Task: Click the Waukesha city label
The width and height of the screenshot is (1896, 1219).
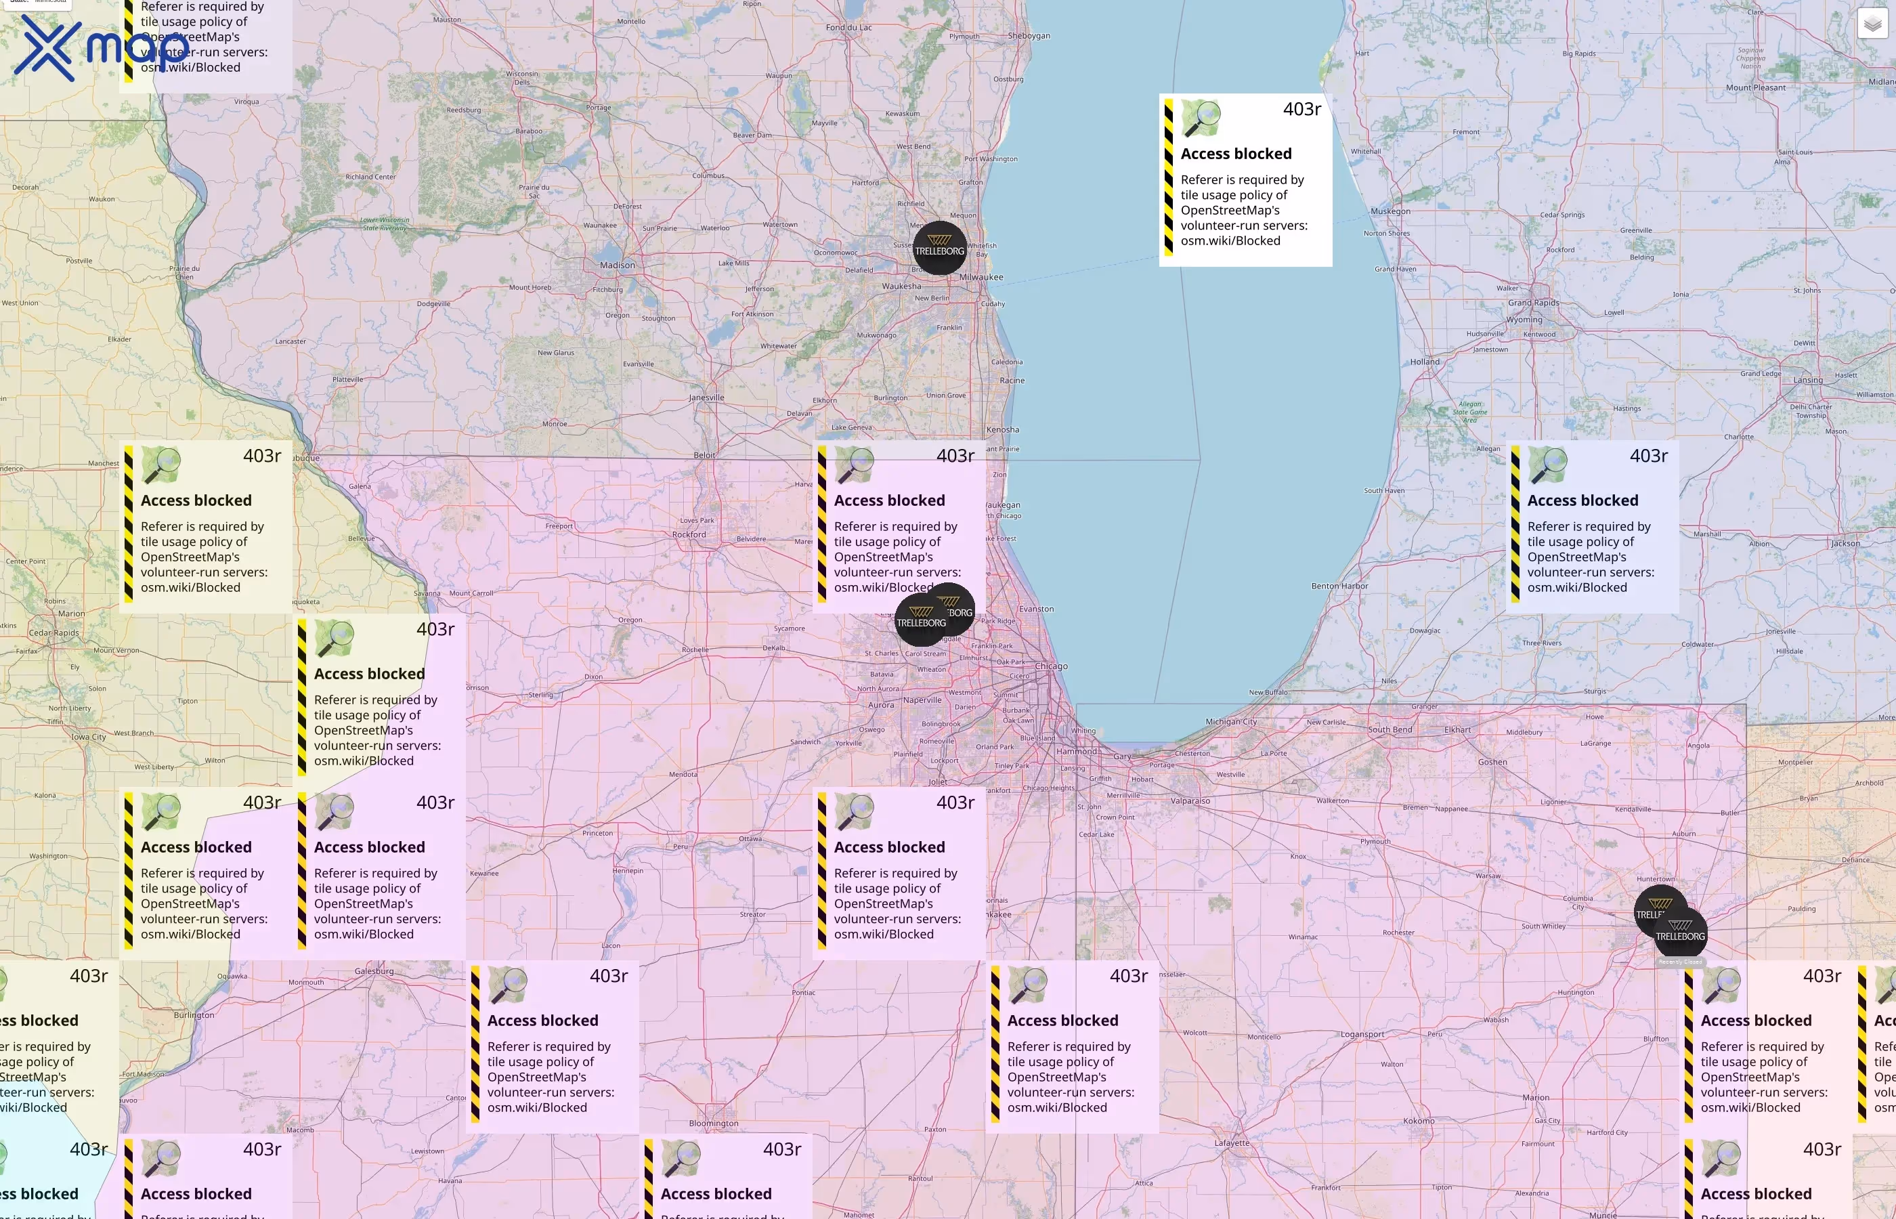Action: (x=901, y=286)
